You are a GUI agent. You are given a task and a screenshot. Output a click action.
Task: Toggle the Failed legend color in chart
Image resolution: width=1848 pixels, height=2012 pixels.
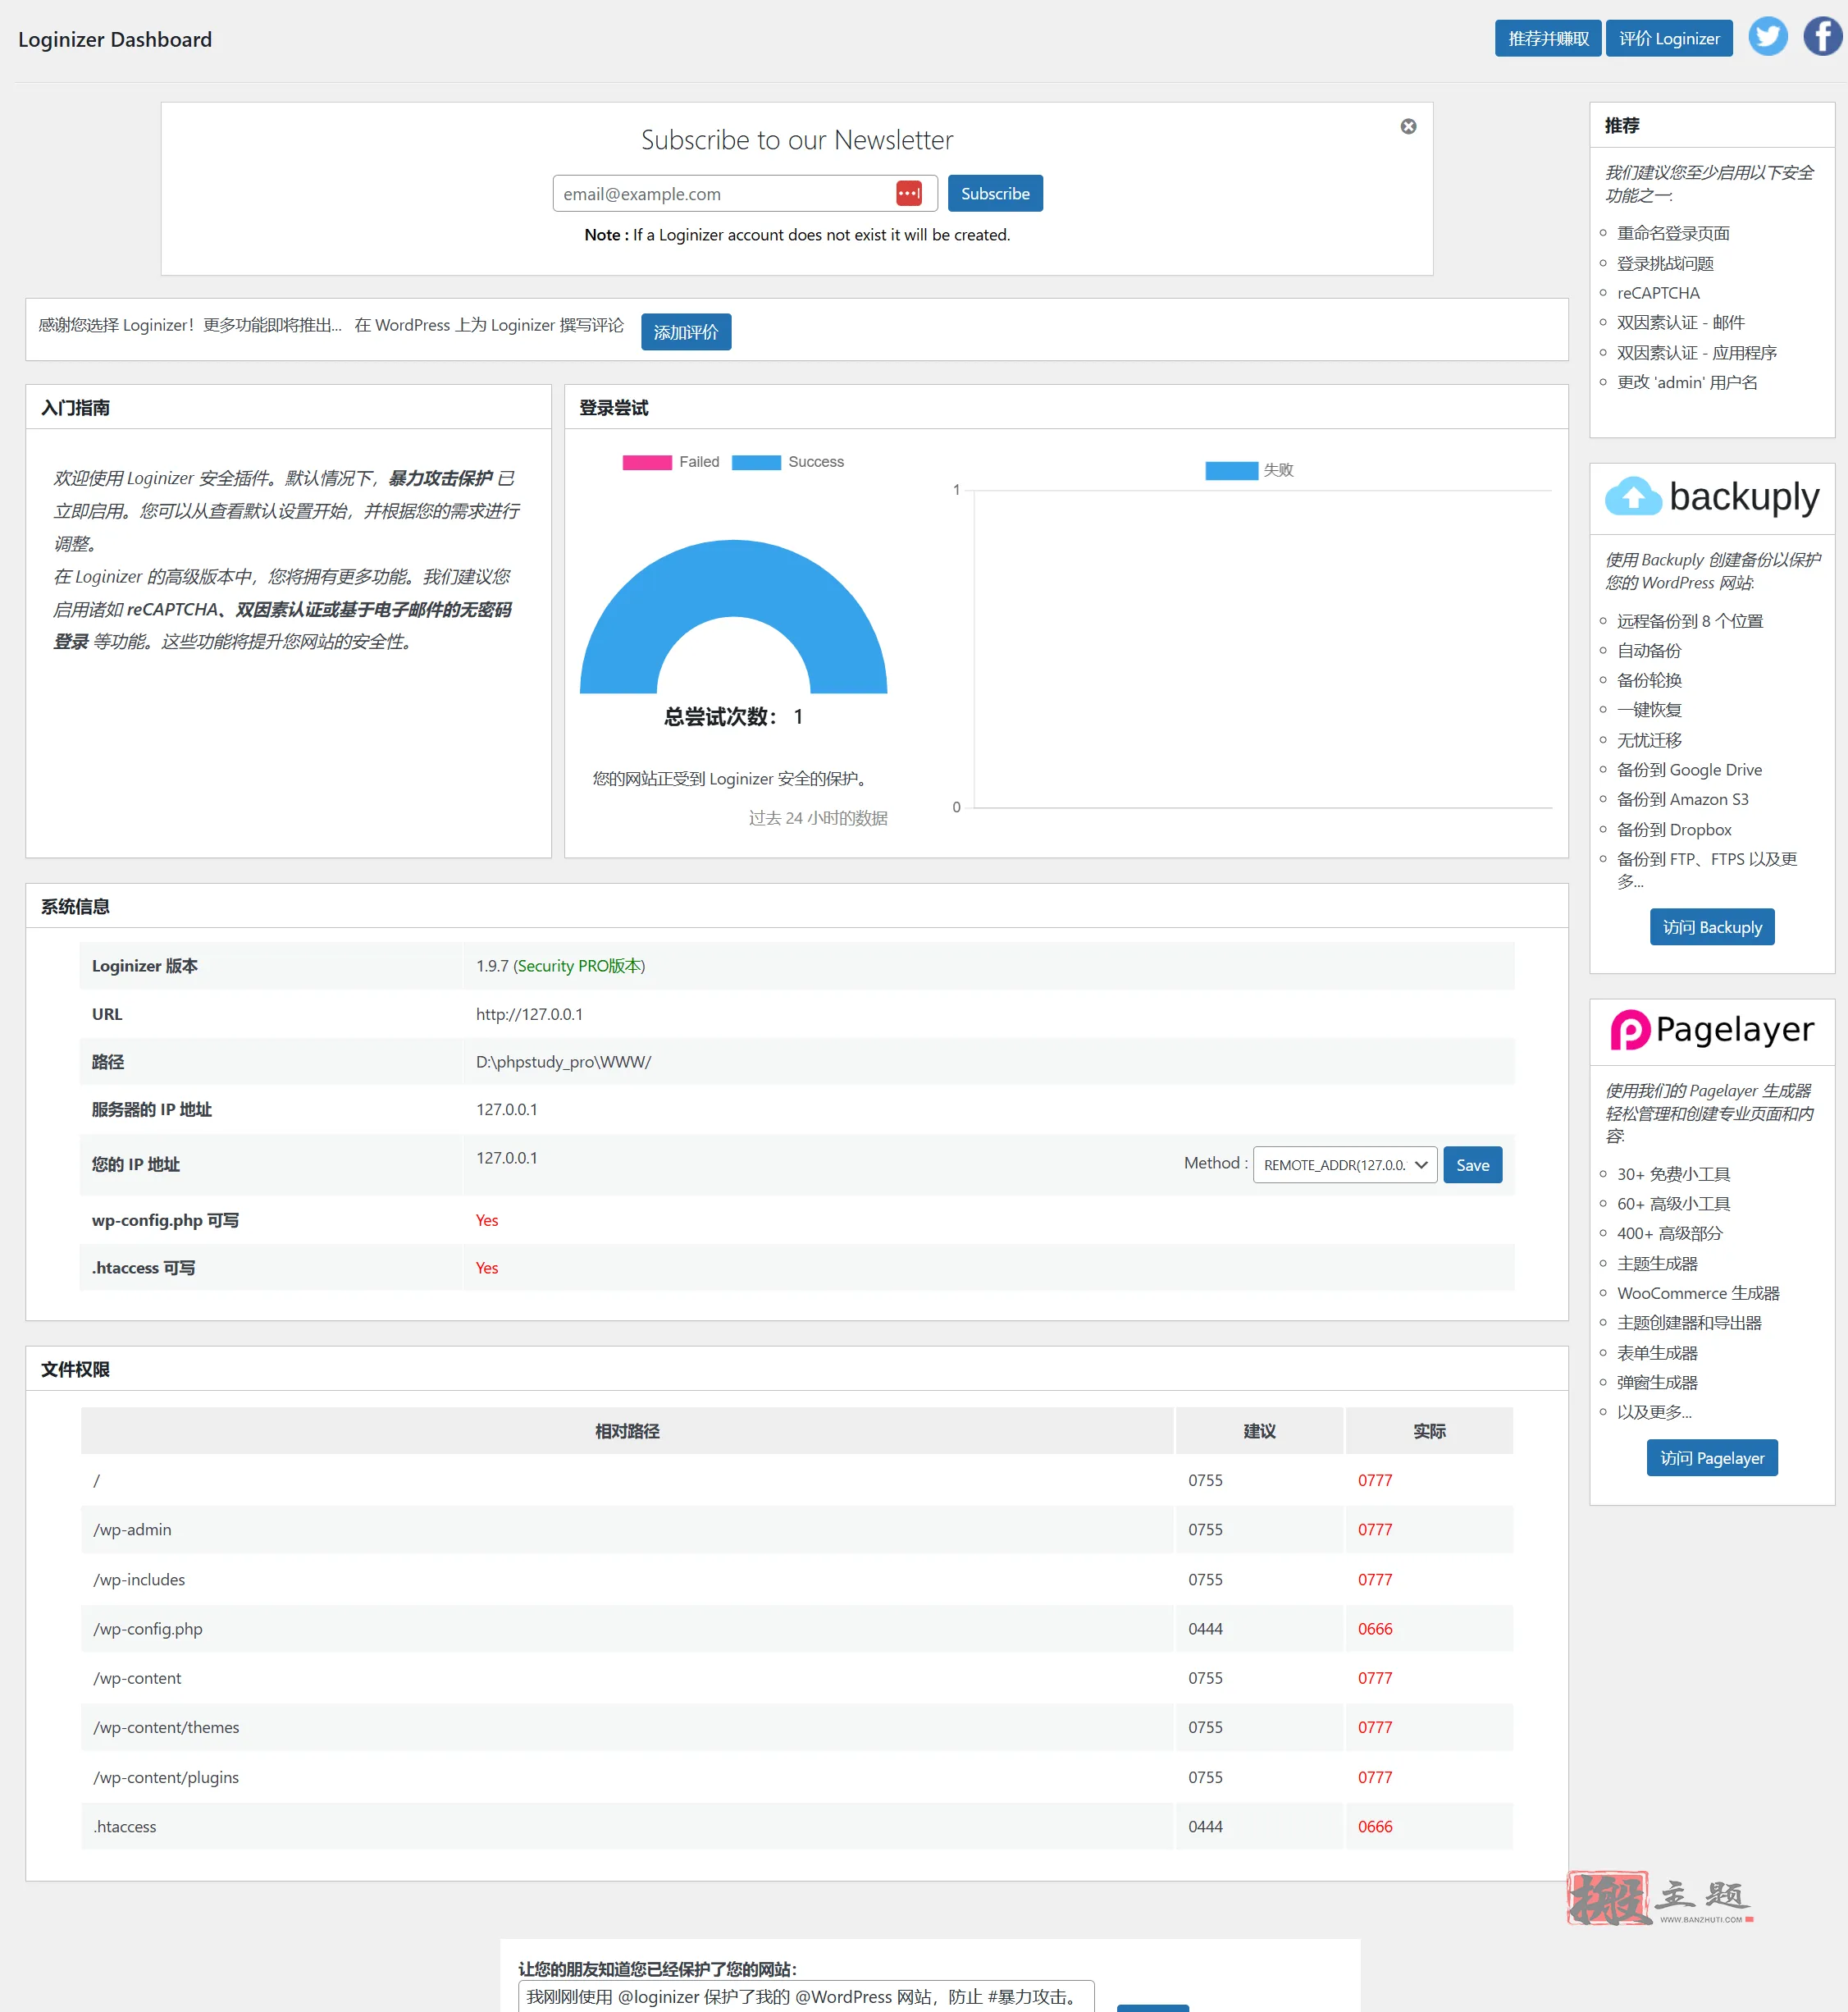click(647, 462)
